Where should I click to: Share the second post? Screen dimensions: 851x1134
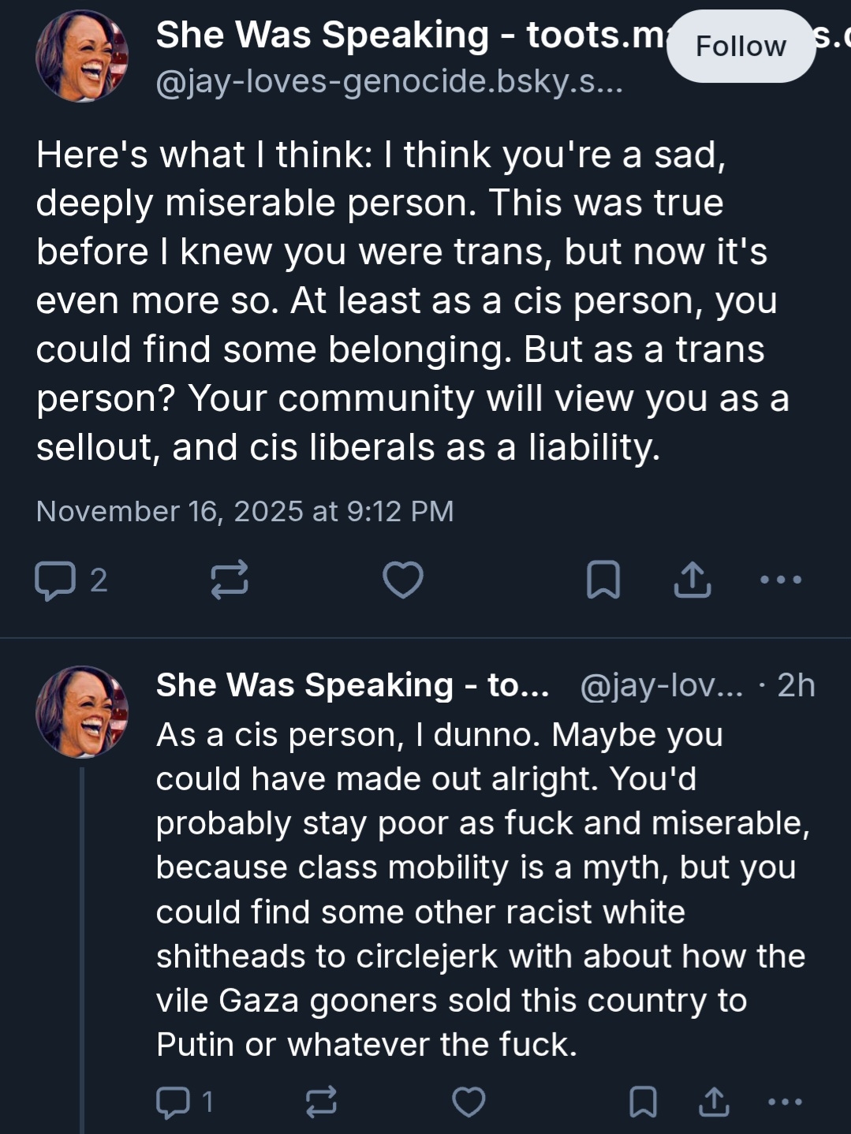tap(714, 1102)
